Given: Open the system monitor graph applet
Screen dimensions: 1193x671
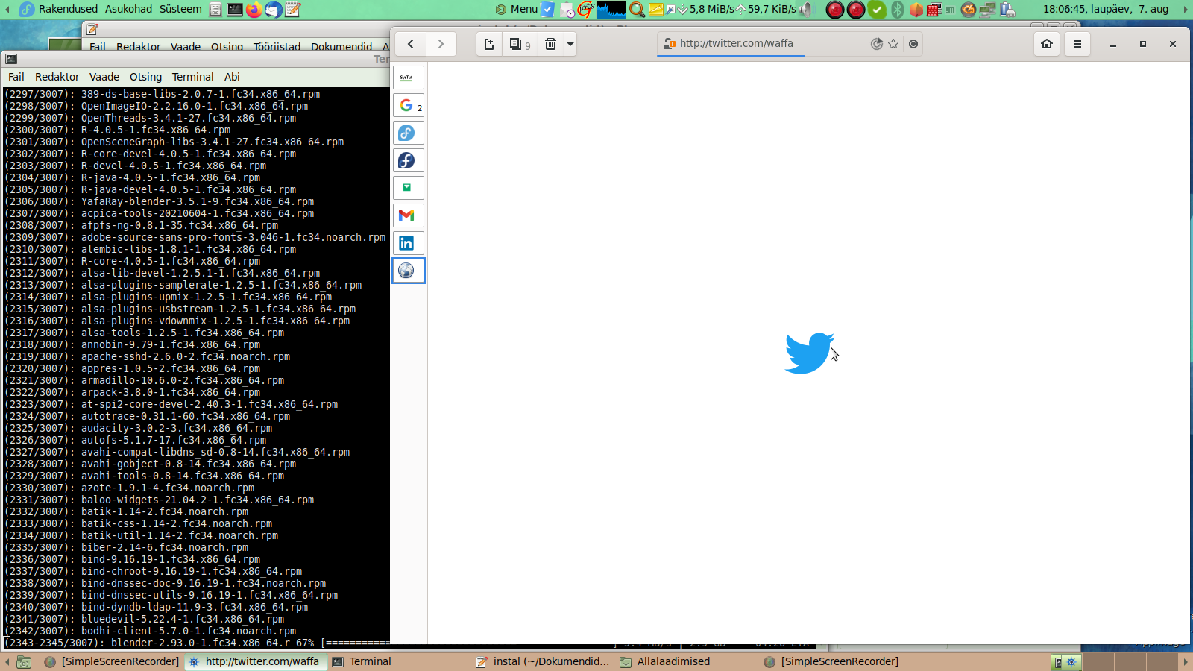Looking at the screenshot, I should (x=611, y=10).
